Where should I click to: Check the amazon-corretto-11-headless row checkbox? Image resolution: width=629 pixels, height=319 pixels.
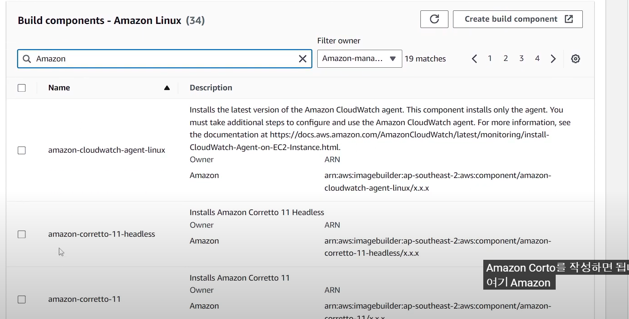coord(22,234)
